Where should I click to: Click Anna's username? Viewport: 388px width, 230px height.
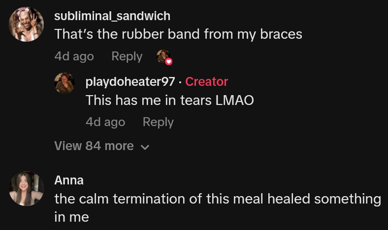coord(68,180)
